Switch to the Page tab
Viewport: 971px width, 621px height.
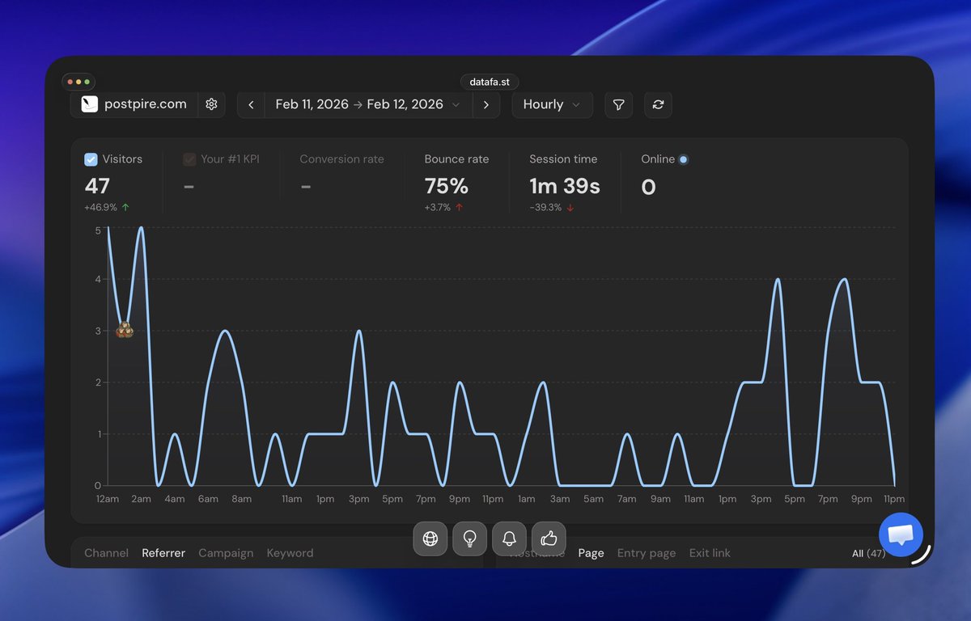pyautogui.click(x=591, y=553)
